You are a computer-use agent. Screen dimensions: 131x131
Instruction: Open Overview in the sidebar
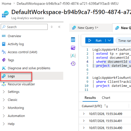pos(14,36)
